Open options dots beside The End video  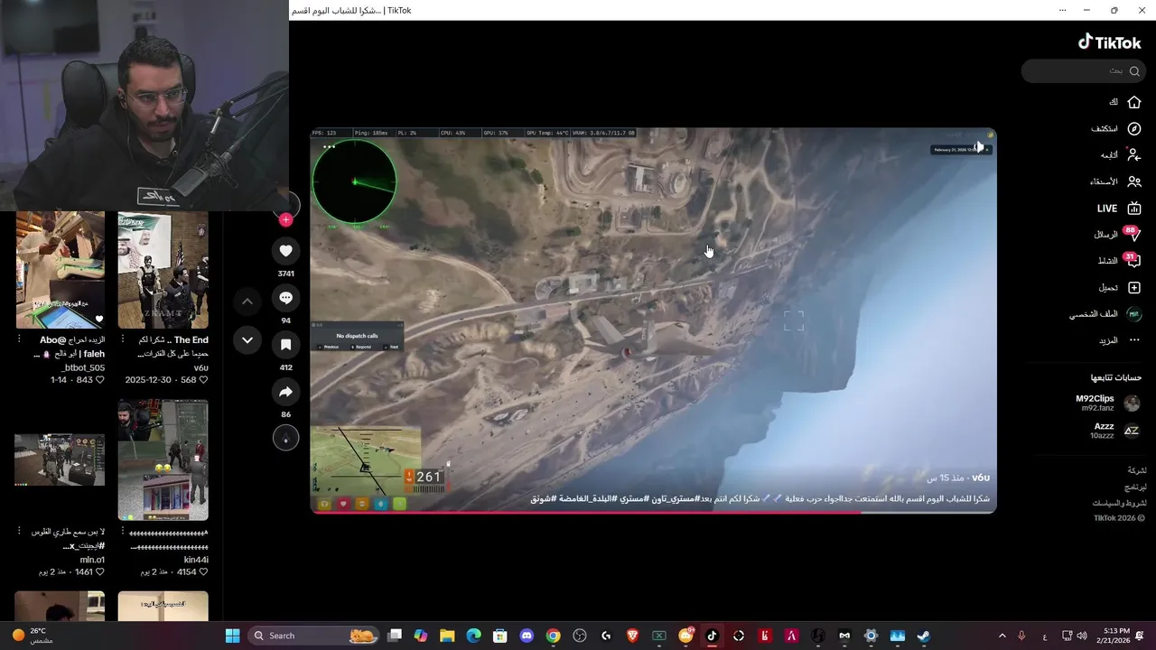point(122,339)
